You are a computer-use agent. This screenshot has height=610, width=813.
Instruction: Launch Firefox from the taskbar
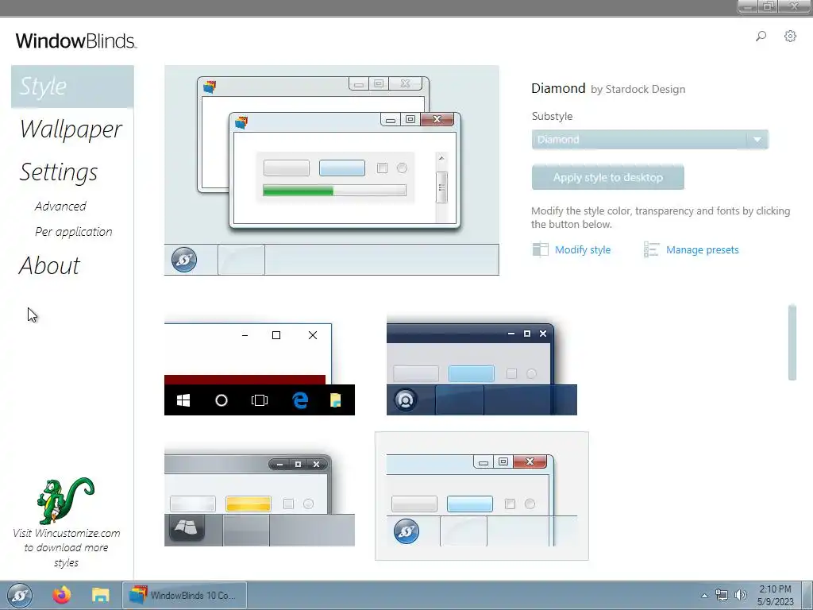(62, 595)
